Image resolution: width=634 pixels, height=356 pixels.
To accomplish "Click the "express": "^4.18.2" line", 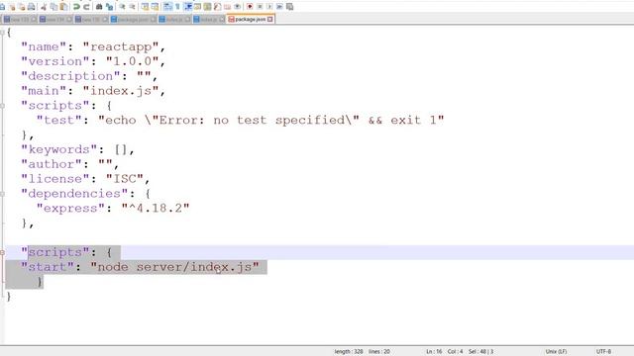I will click(x=113, y=209).
